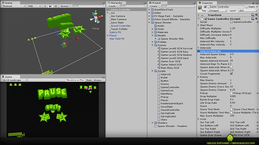
Task: Open object picker for Score Text Mesh
Action: 257,109
